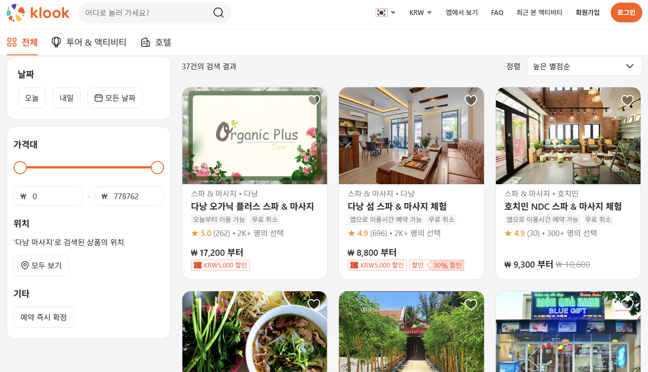The height and width of the screenshot is (372, 648).
Task: Click the 4.9 (696) rating text
Action: click(367, 233)
